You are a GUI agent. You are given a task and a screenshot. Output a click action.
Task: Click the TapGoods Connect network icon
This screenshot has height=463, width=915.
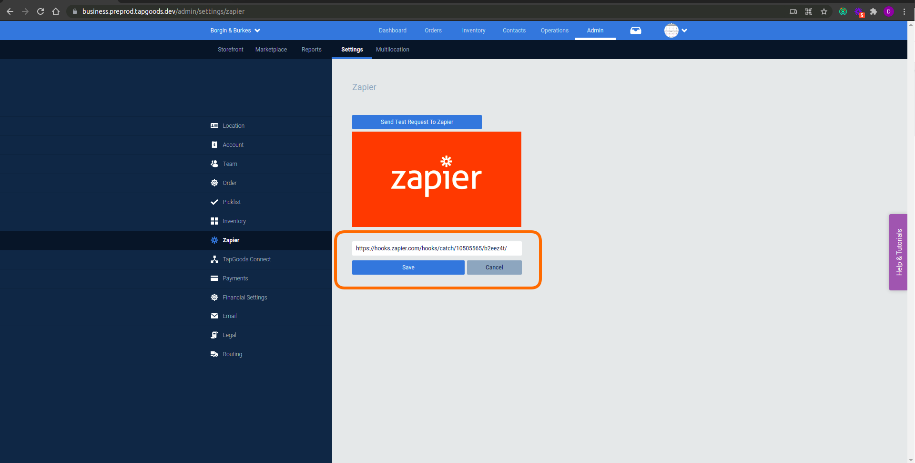214,259
